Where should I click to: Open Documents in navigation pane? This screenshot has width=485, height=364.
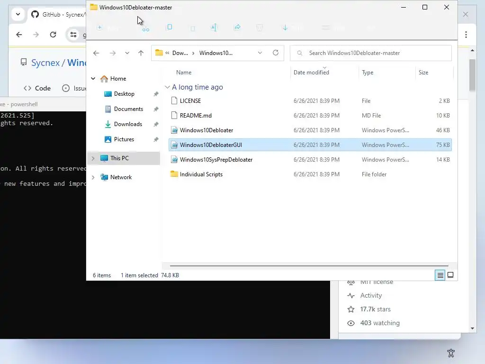[128, 109]
